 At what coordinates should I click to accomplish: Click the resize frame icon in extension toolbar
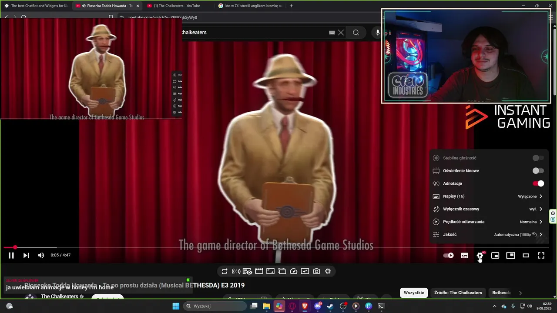click(x=270, y=271)
